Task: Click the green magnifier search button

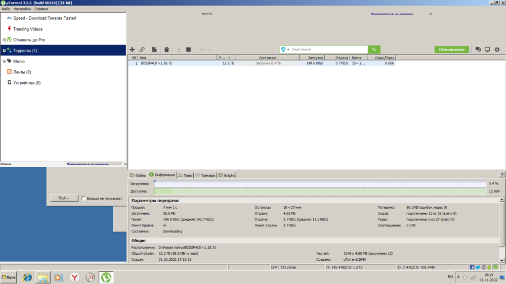Action: (374, 50)
